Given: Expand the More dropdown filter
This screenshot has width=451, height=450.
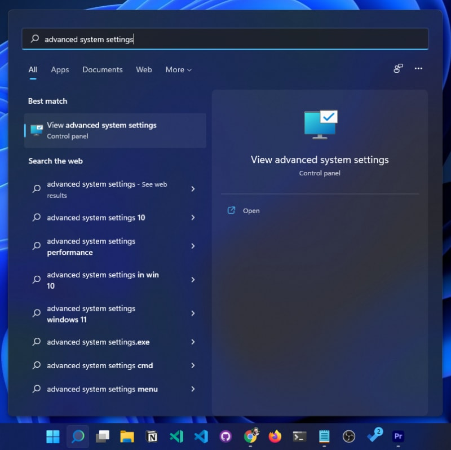Looking at the screenshot, I should coord(178,69).
